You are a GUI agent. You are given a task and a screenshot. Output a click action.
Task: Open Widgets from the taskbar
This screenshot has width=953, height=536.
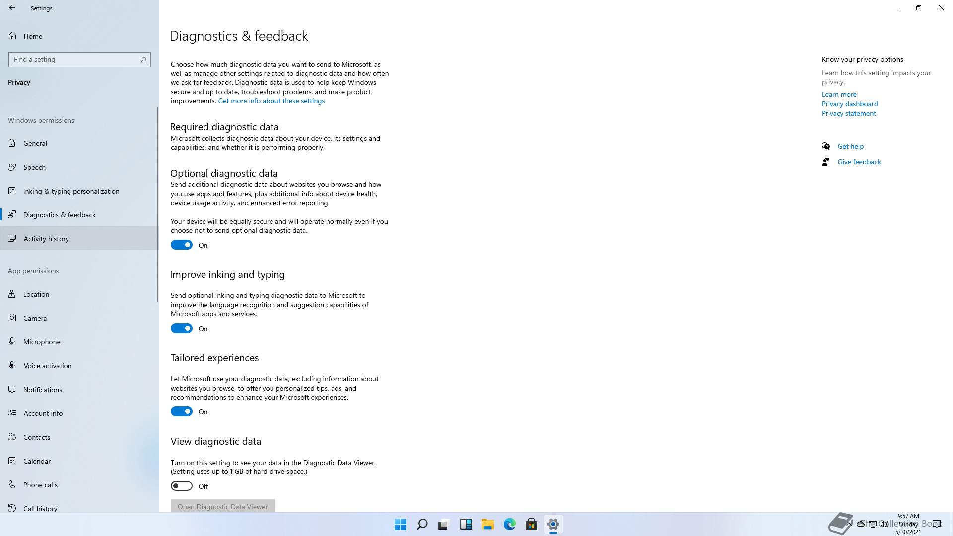pos(466,524)
